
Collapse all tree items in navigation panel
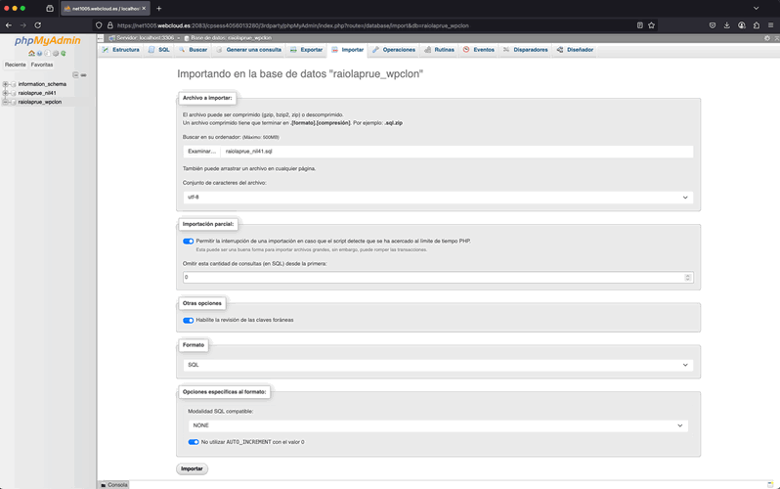tap(75, 74)
